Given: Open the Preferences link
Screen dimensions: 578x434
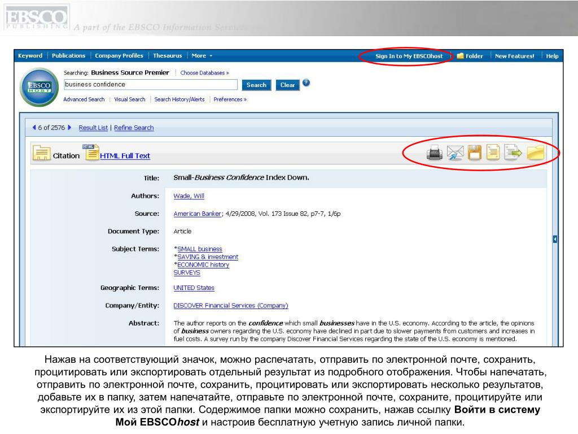Looking at the screenshot, I should click(x=230, y=99).
